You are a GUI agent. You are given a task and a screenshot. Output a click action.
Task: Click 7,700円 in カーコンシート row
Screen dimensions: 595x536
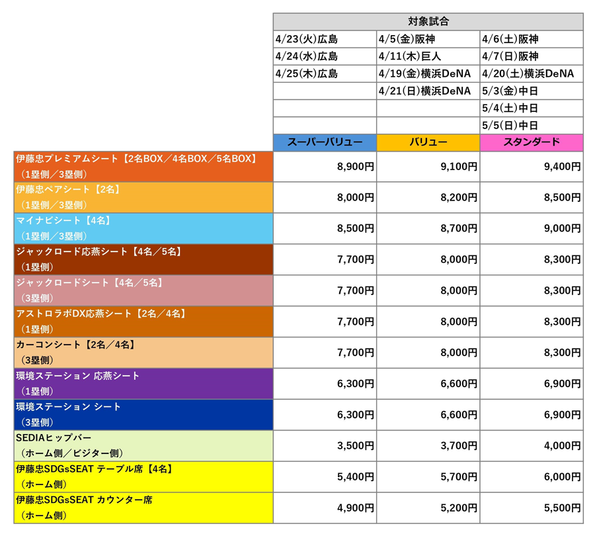[325, 353]
